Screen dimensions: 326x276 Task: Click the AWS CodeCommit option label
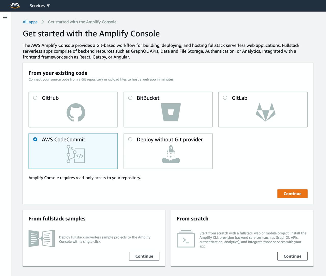pos(63,140)
